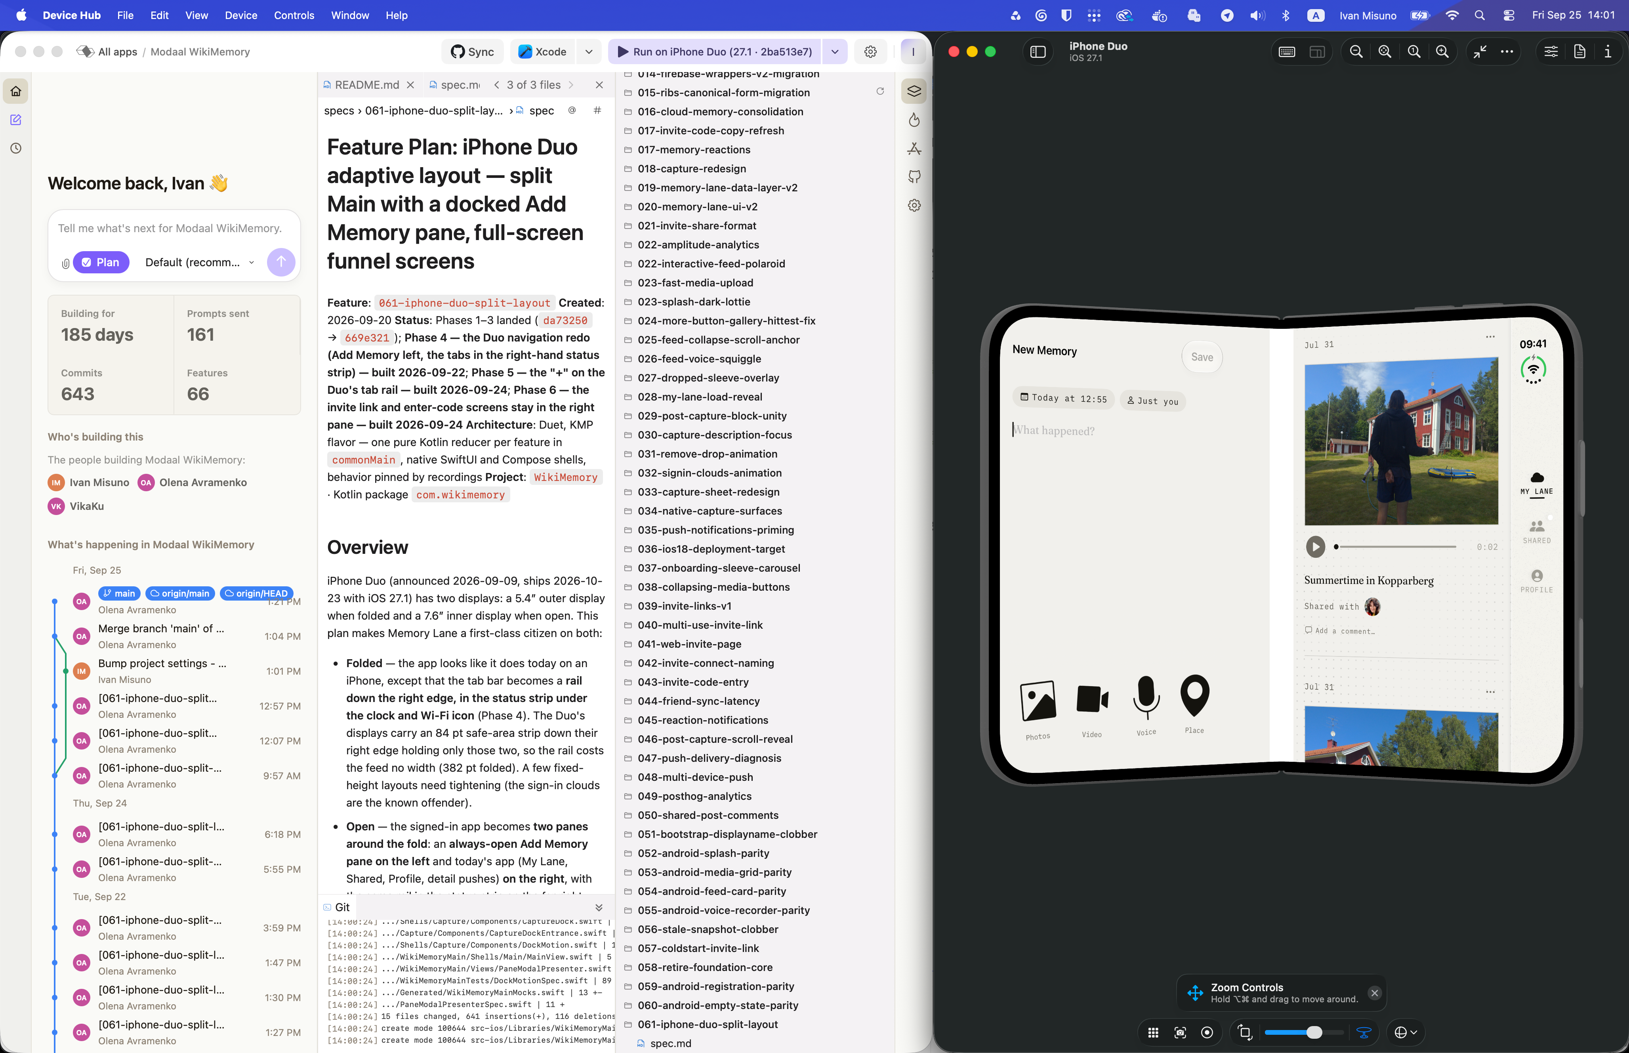Switch to the spec.md tab
The image size is (1629, 1053).
click(454, 85)
